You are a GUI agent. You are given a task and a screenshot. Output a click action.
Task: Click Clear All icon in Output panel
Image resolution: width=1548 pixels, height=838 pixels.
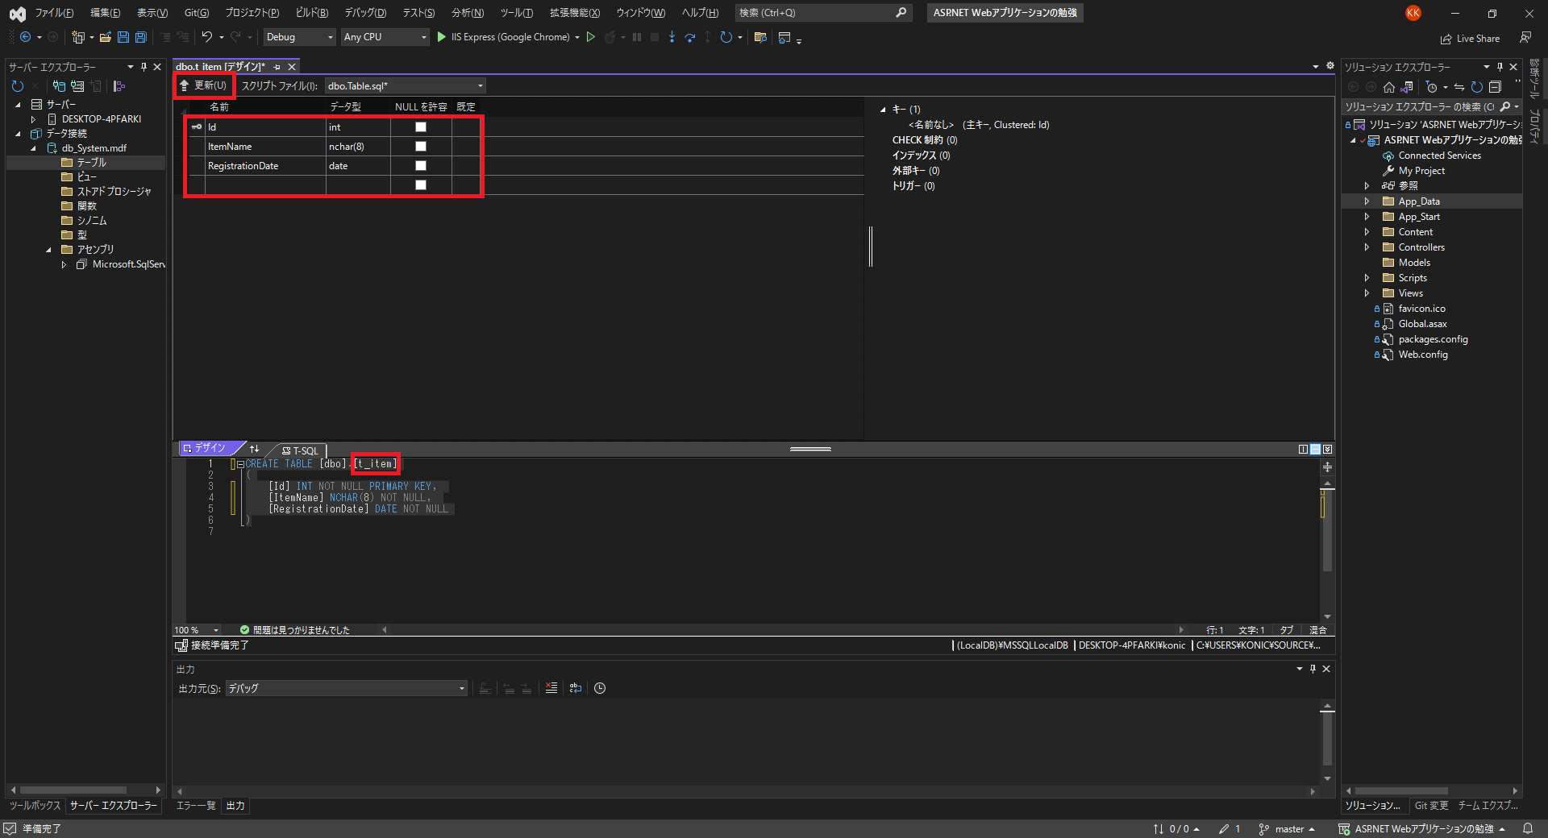click(x=551, y=688)
